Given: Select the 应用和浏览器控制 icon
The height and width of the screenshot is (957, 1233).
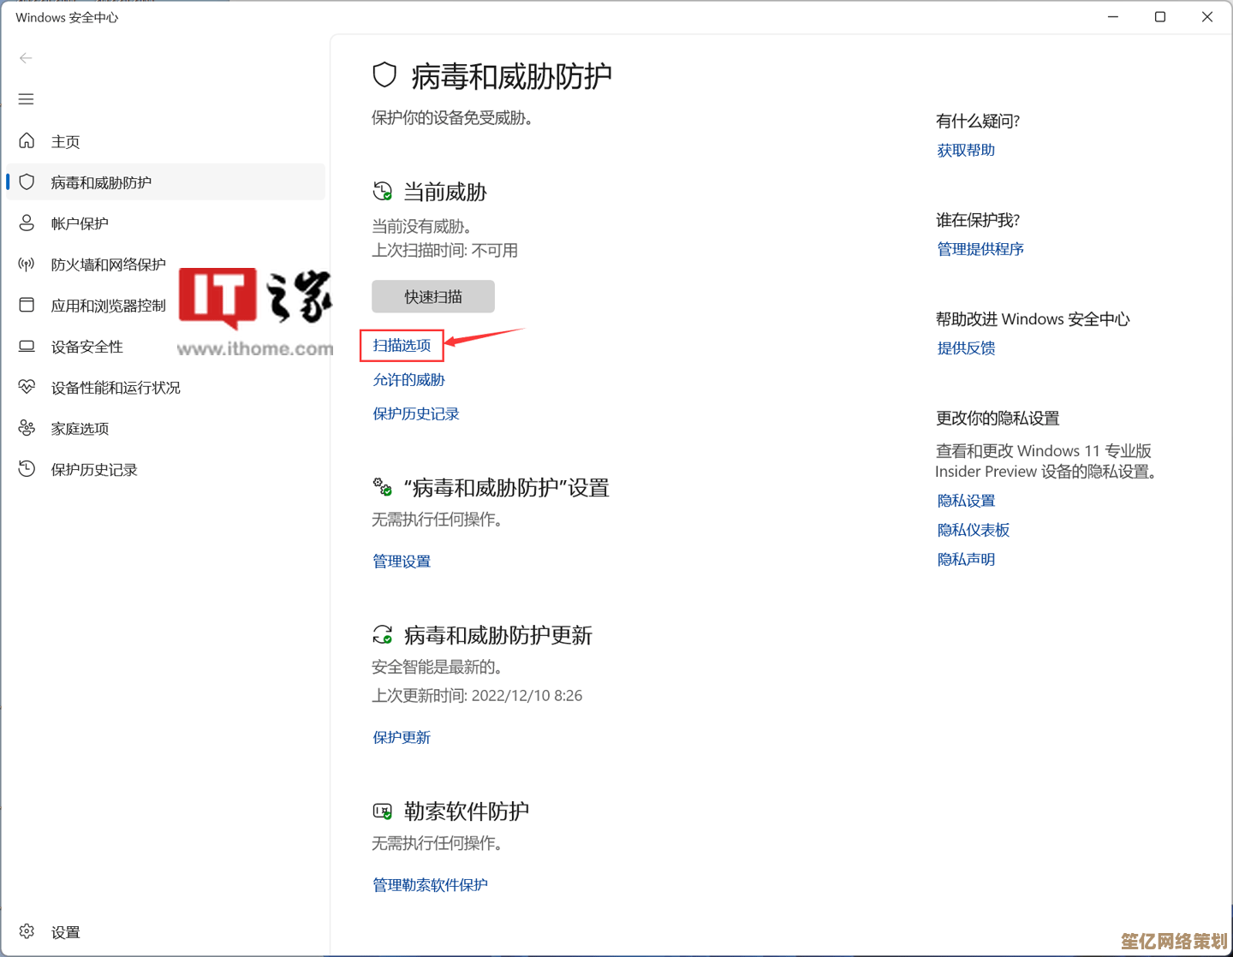Looking at the screenshot, I should tap(26, 305).
